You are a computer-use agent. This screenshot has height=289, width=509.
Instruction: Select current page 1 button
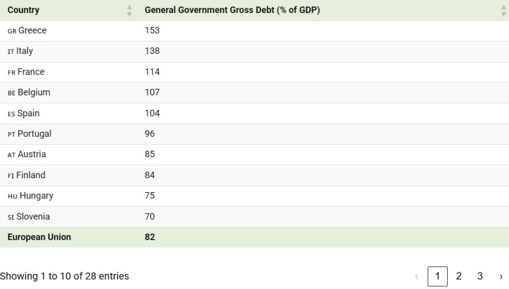tap(437, 277)
